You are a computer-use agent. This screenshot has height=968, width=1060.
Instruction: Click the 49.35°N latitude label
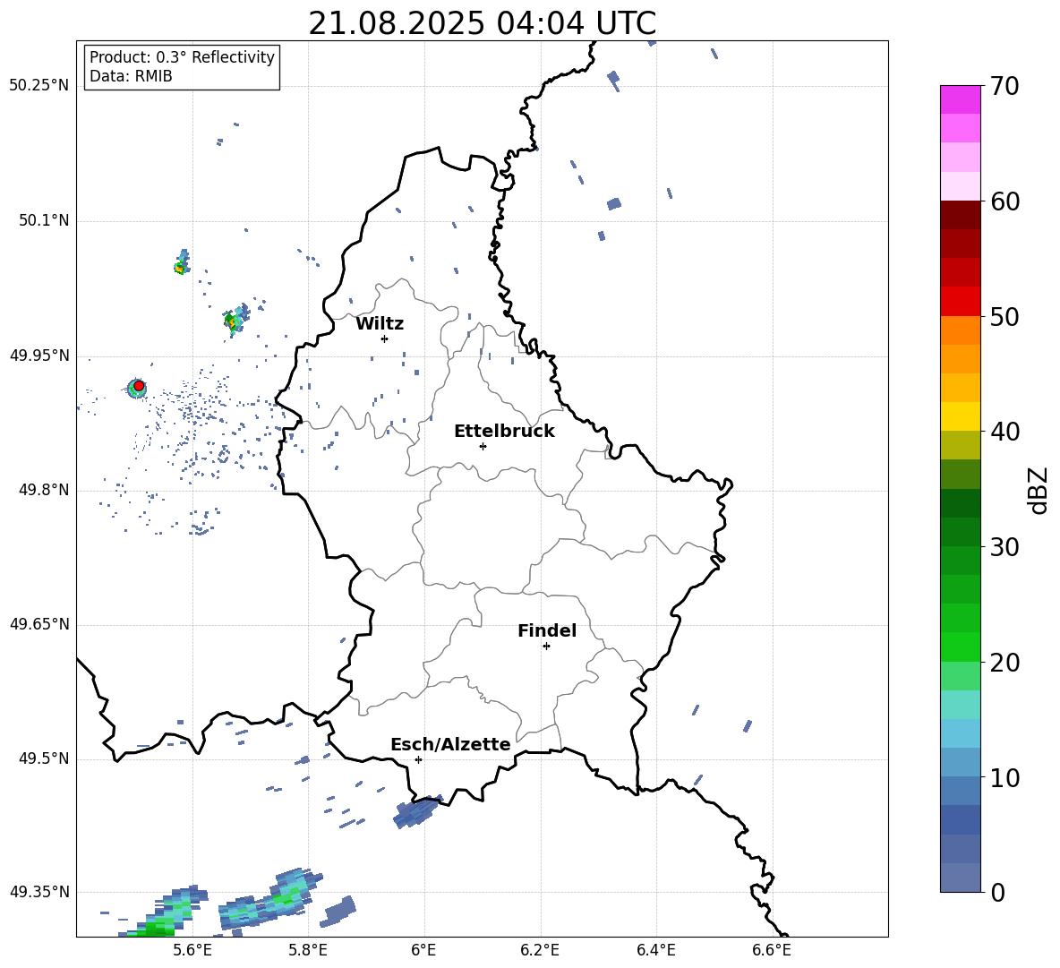39,892
